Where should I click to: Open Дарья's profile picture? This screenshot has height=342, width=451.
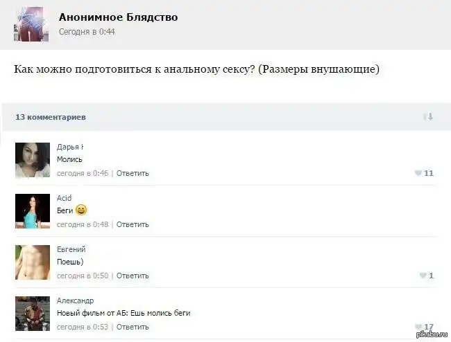point(33,160)
